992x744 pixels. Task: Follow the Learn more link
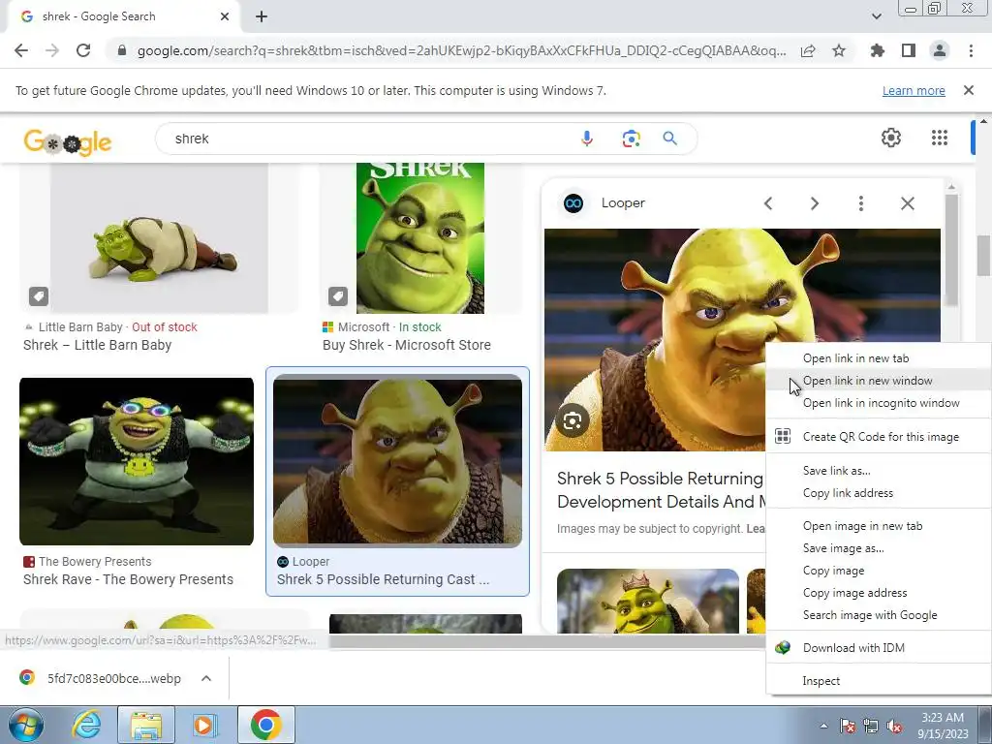[914, 90]
